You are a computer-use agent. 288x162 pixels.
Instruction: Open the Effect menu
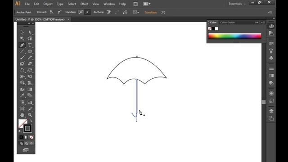point(84,4)
